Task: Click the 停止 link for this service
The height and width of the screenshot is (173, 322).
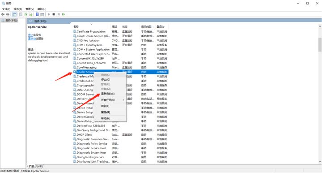Action: [30, 35]
